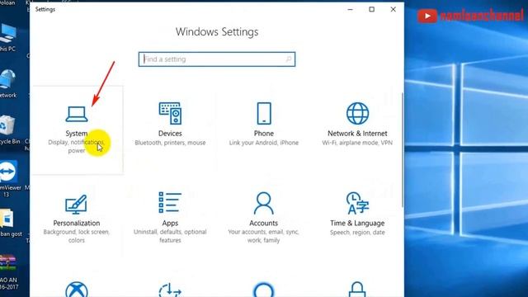Open Devices settings icon
This screenshot has width=528, height=297.
pos(170,114)
